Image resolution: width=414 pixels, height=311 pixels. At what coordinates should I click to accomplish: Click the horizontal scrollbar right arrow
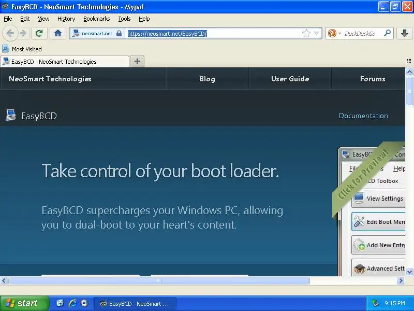pos(401,280)
